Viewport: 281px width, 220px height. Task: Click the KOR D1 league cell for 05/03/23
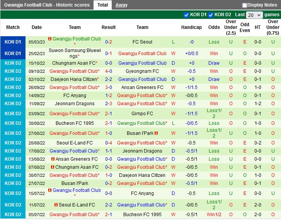click(x=13, y=42)
